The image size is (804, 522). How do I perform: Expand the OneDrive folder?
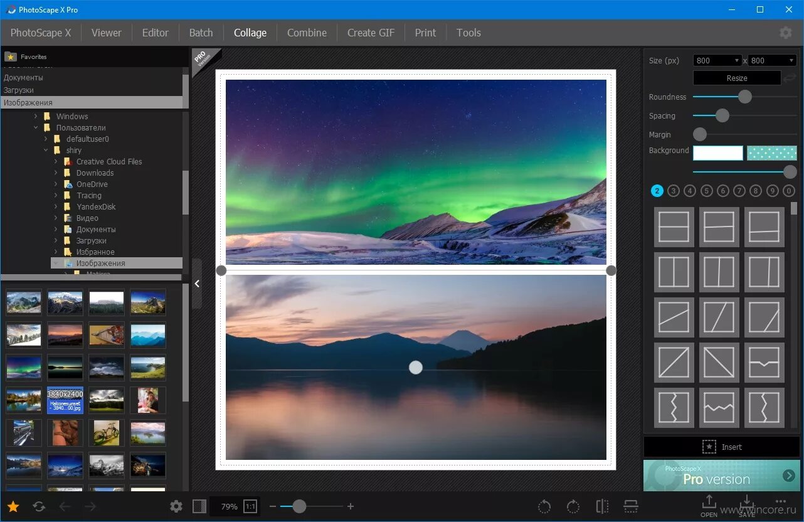coord(55,184)
